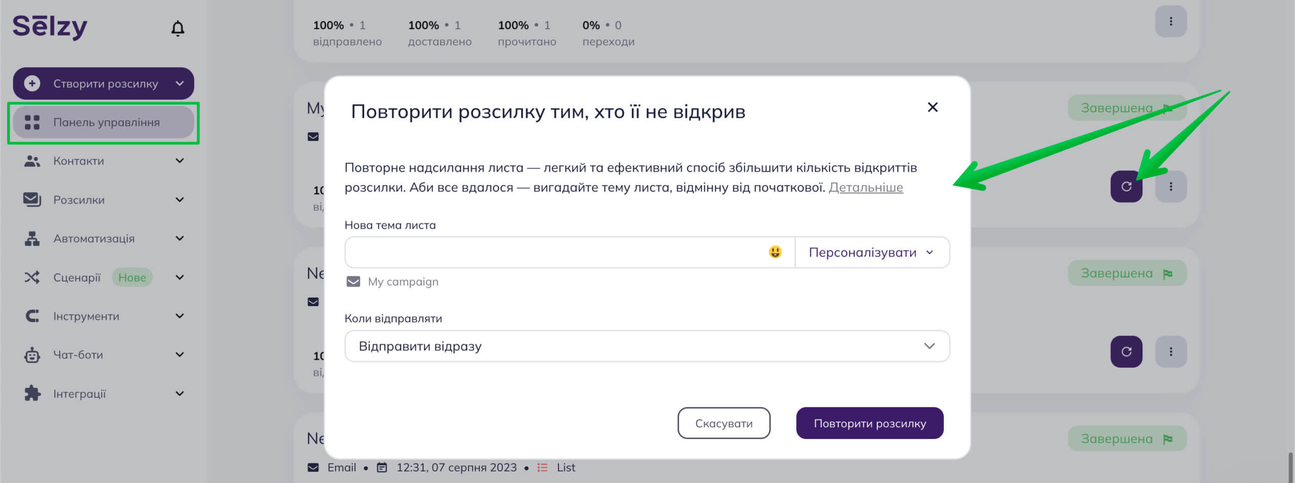
Task: Open the Контакти menu item
Action: tap(104, 161)
